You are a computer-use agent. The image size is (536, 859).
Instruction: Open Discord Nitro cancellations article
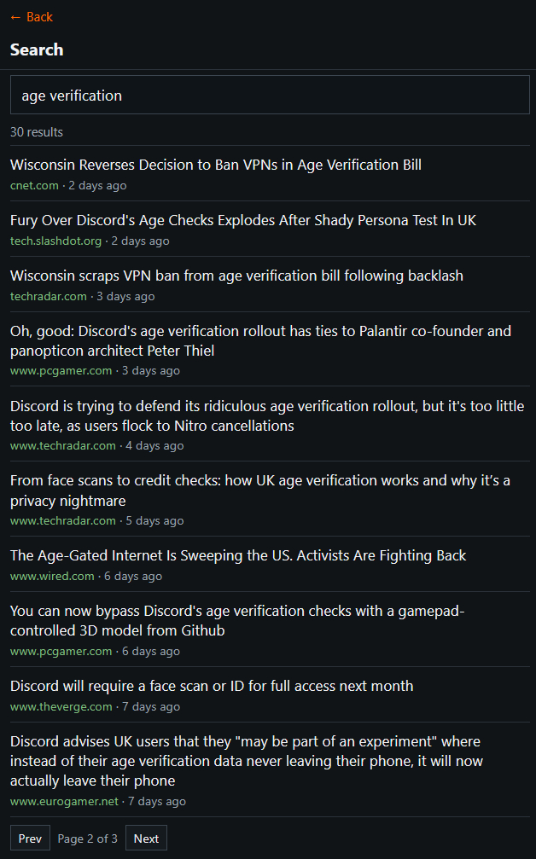266,415
